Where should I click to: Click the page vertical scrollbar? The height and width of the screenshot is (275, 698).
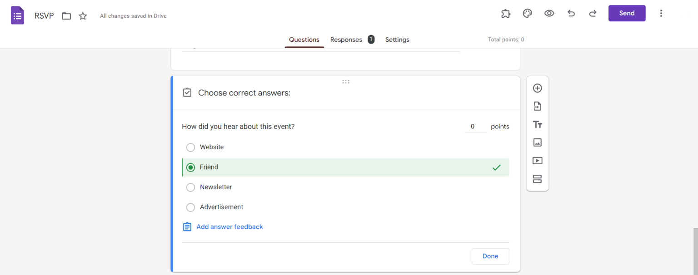[695, 251]
